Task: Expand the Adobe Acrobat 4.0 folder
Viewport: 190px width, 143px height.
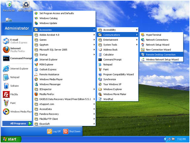Action: pos(64,35)
